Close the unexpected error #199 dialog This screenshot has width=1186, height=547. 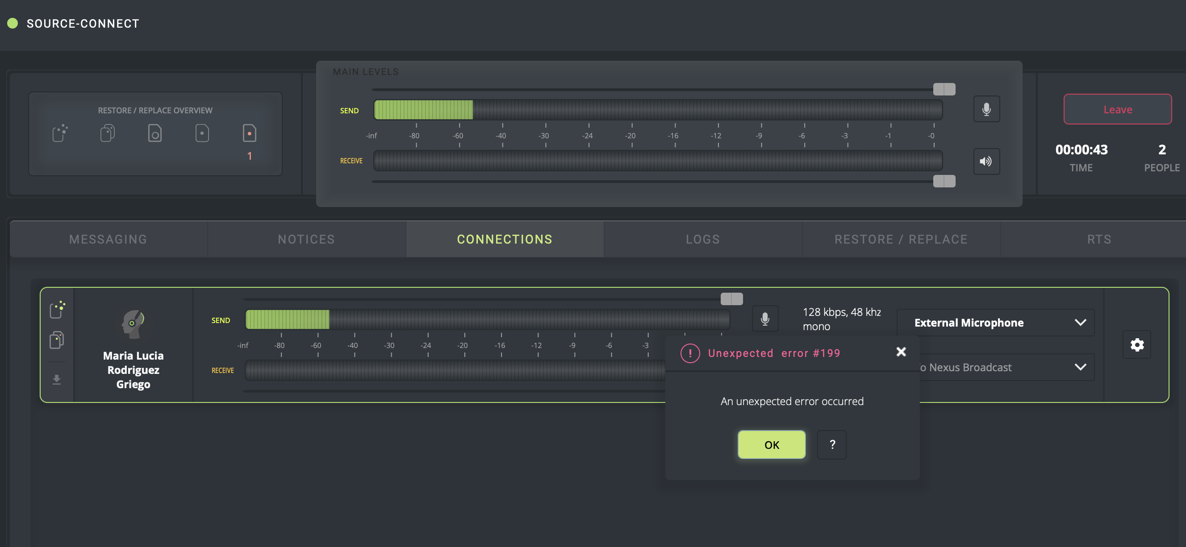tap(901, 352)
